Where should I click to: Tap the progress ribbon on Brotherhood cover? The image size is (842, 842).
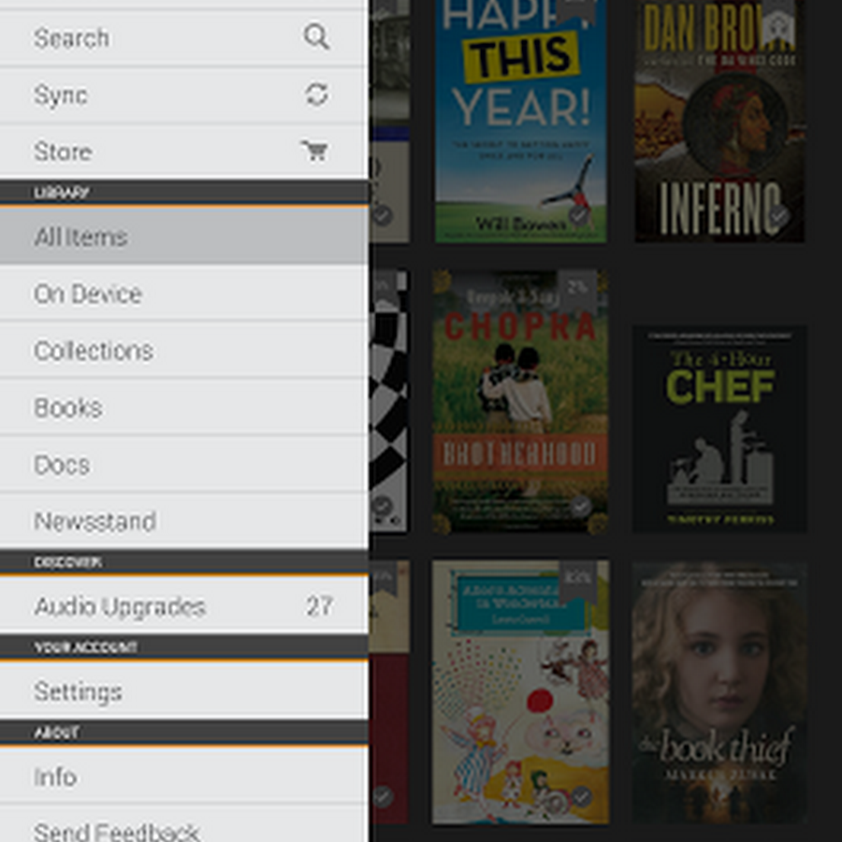[577, 289]
